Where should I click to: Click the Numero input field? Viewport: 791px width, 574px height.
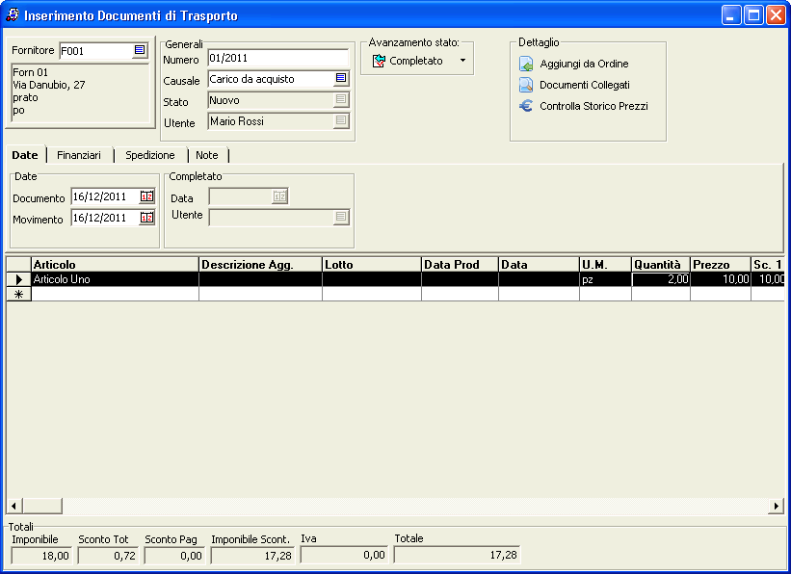[277, 58]
